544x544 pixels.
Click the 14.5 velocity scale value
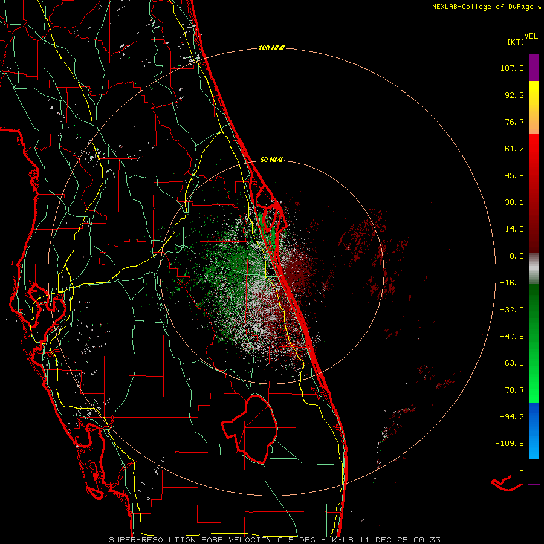(514, 229)
